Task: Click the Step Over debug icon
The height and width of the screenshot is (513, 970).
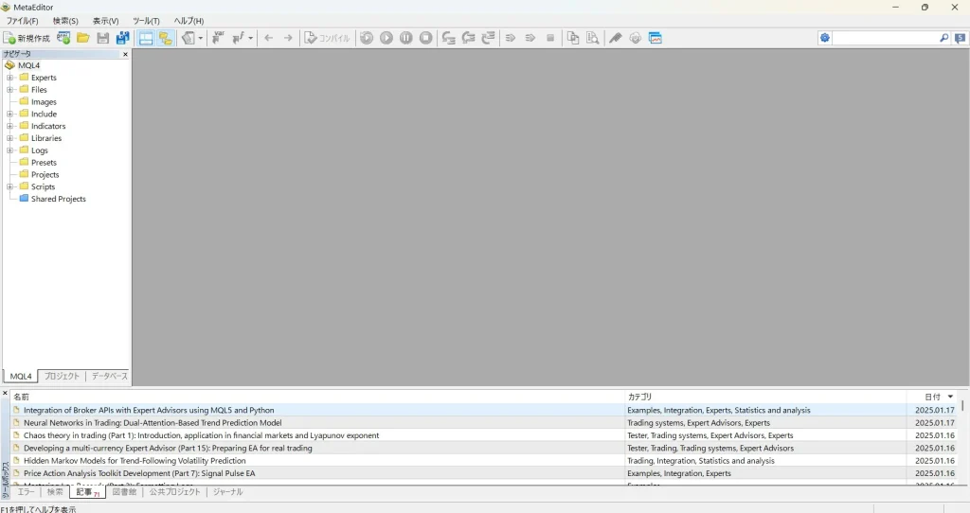Action: pos(468,38)
